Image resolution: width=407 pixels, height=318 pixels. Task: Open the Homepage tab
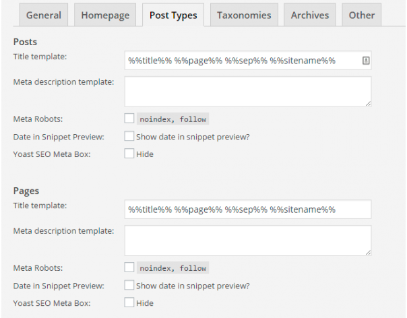[104, 15]
